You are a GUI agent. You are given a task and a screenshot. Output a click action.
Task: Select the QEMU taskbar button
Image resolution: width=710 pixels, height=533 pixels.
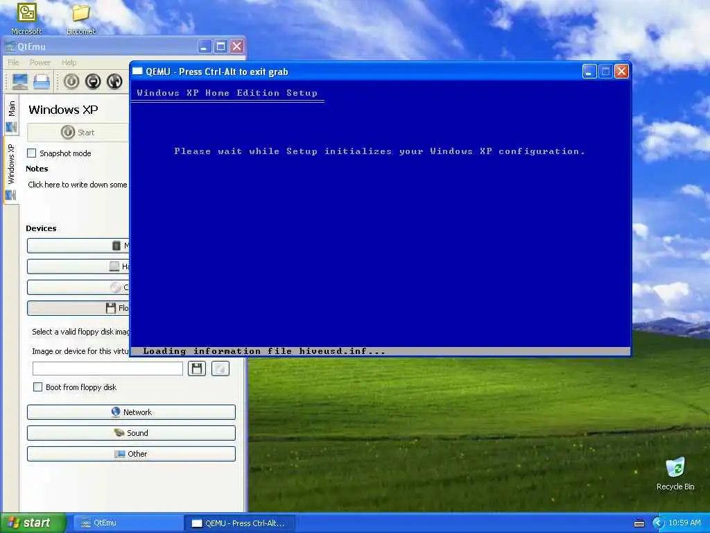coord(240,523)
